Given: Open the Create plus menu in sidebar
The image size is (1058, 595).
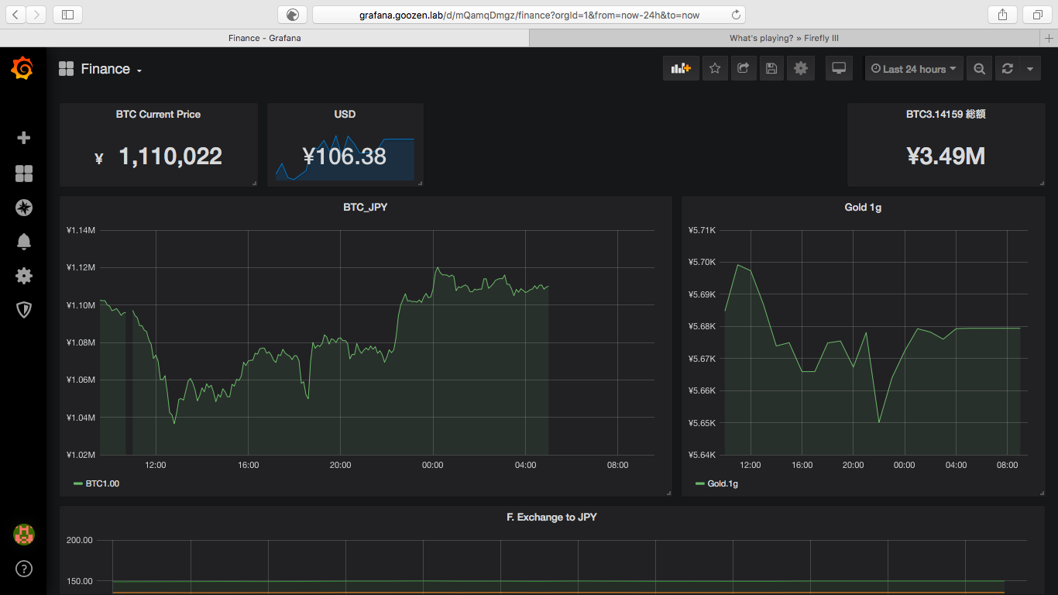Looking at the screenshot, I should 24,138.
